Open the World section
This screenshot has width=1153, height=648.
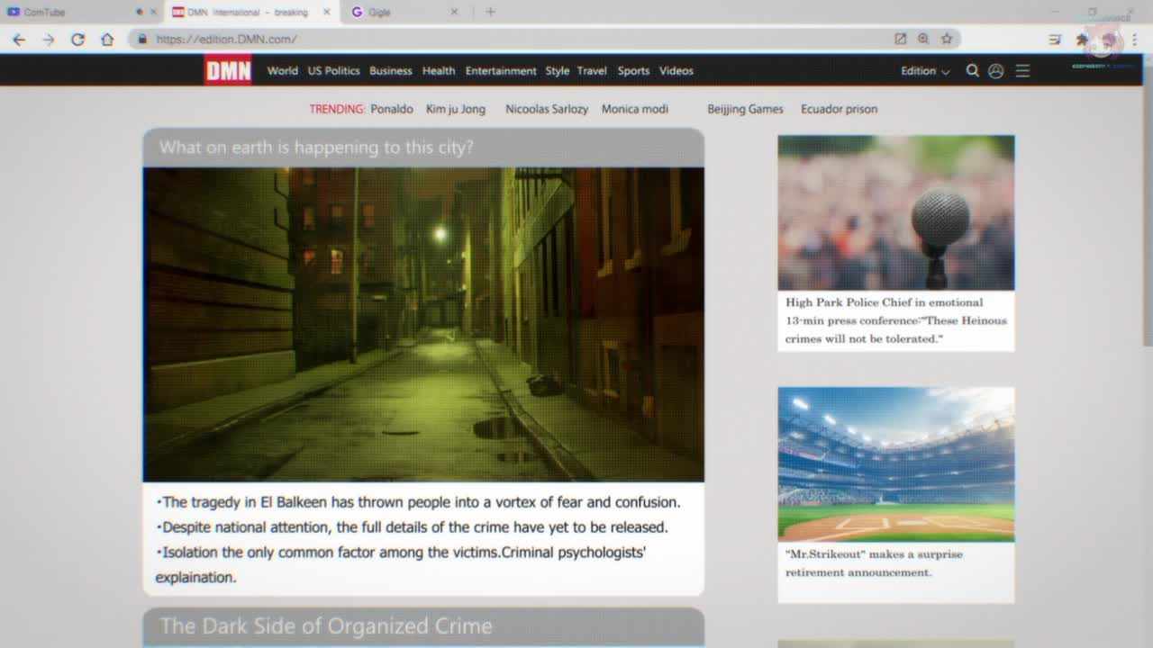tap(282, 70)
